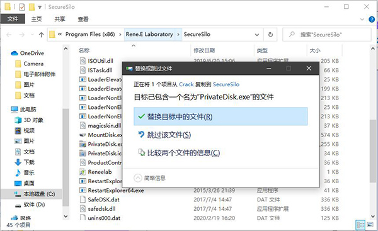Expand chevron after Rene.E Laboratory breadcrumb
Viewport: 378px width, 231px height.
(178, 35)
